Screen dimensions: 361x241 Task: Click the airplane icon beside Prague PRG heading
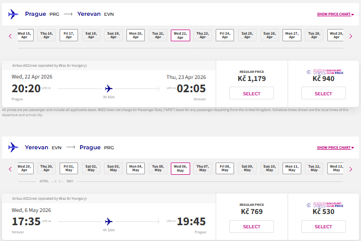(x=13, y=14)
